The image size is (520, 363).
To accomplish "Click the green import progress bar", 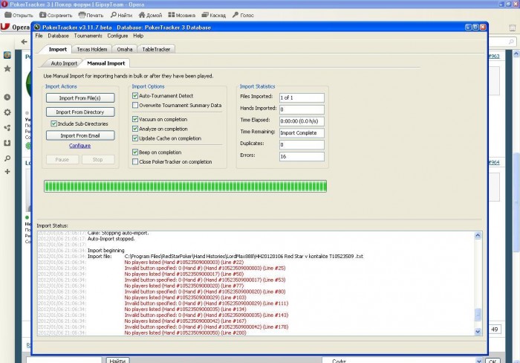I will click(186, 186).
